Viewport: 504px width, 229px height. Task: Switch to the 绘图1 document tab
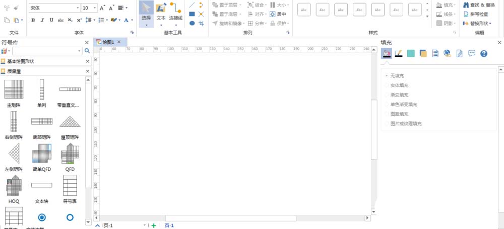point(108,42)
